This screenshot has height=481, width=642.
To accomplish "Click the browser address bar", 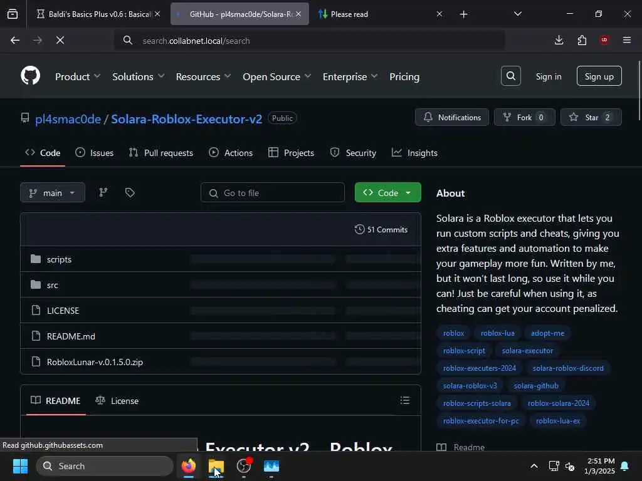I will pos(310,41).
